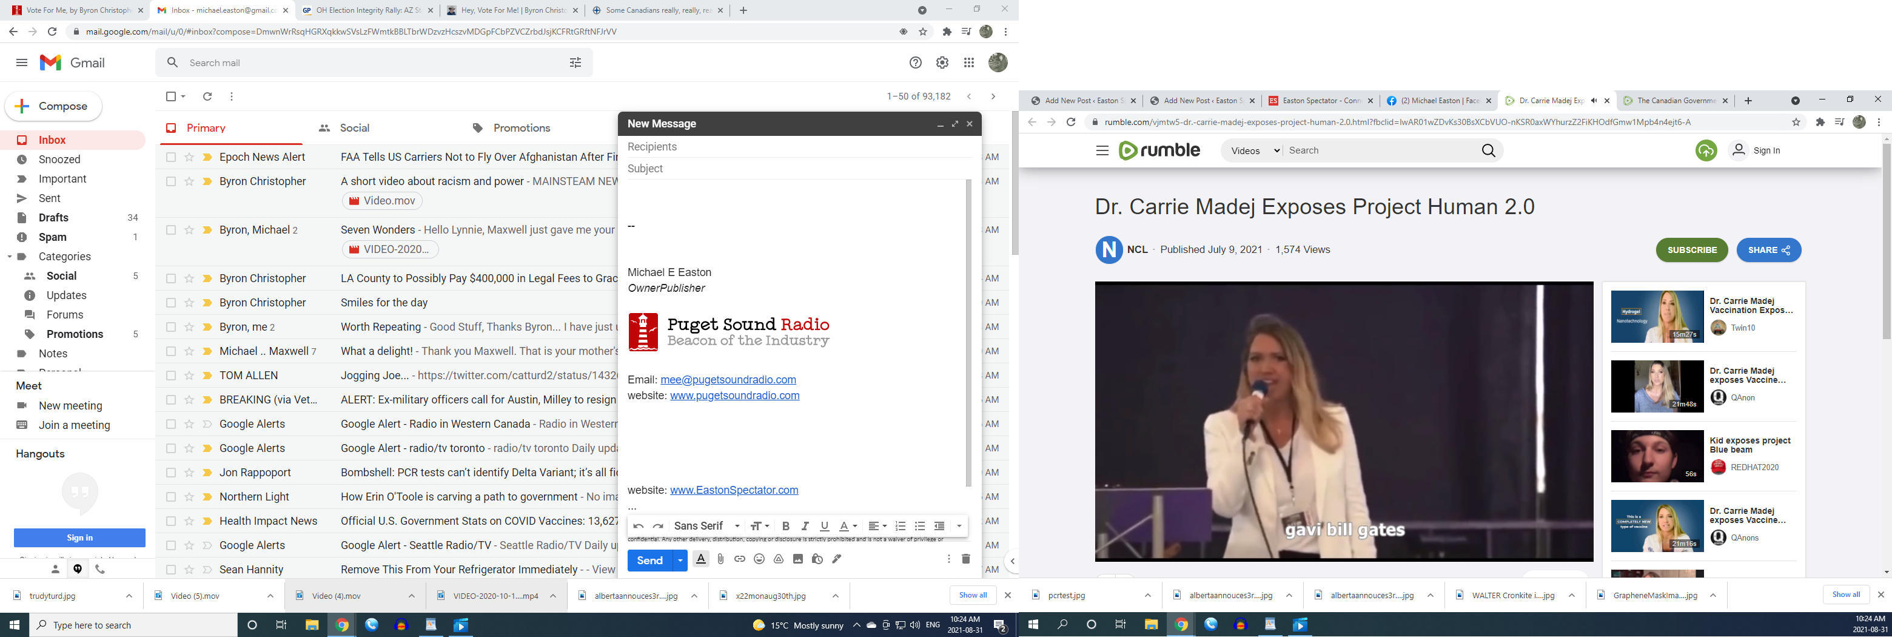Click the Rumble SUBSCRIBE button

click(1691, 250)
